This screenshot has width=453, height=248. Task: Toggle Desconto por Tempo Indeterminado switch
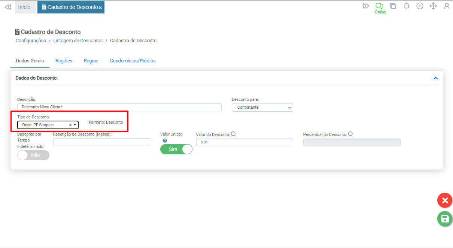(x=33, y=155)
